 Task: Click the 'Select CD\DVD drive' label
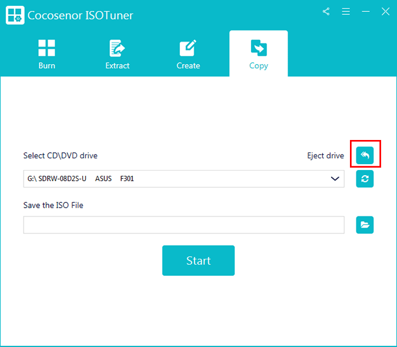(x=60, y=155)
